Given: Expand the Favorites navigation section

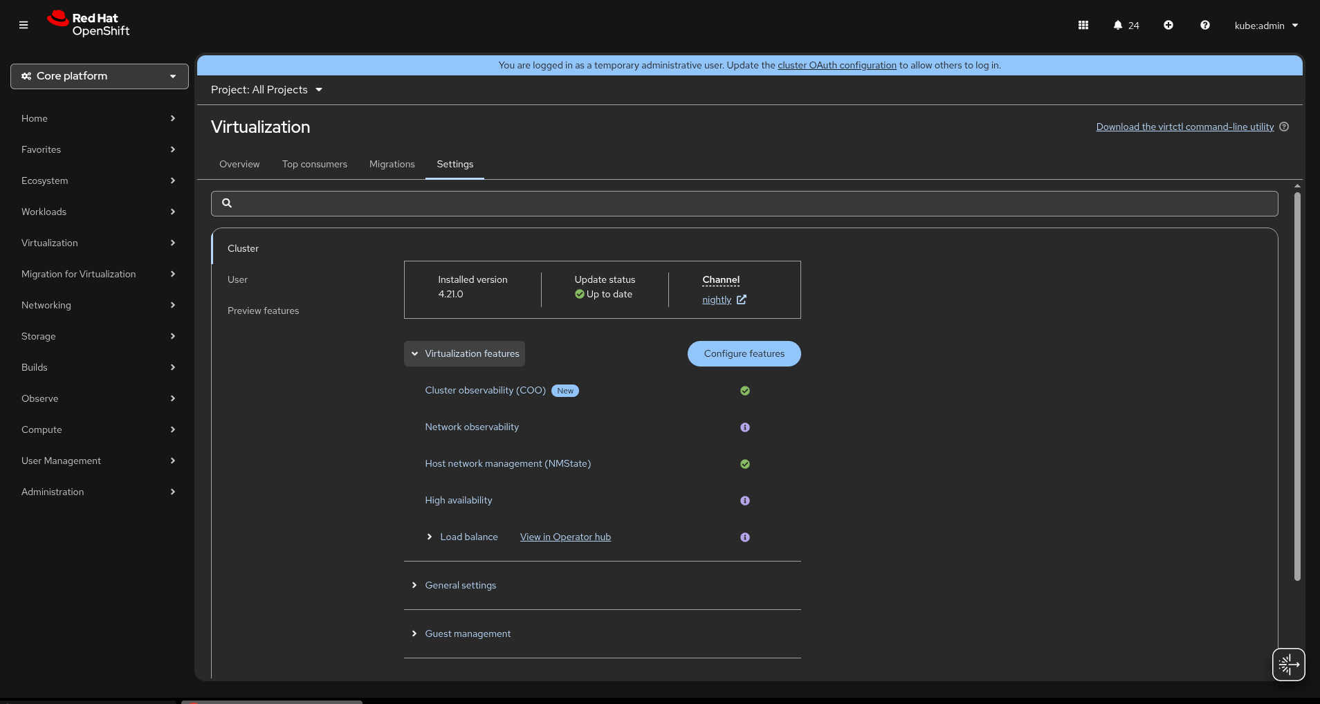Looking at the screenshot, I should click(x=98, y=149).
